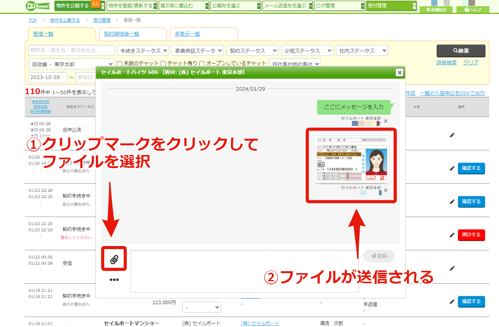Click pencil edit icon for 仮申込済 row
The image size is (499, 327).
[452, 135]
